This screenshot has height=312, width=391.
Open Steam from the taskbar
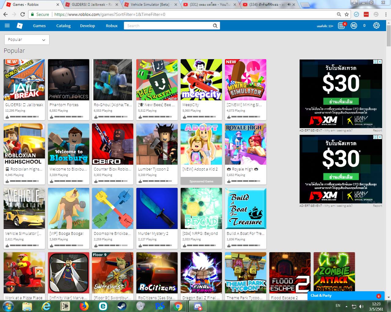pyautogui.click(x=122, y=306)
